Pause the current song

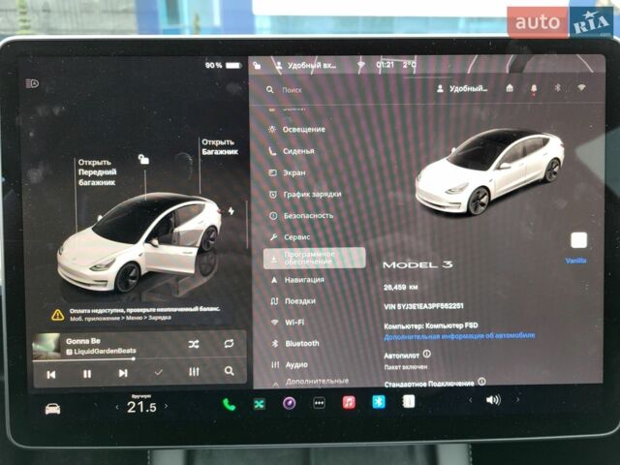tap(87, 374)
